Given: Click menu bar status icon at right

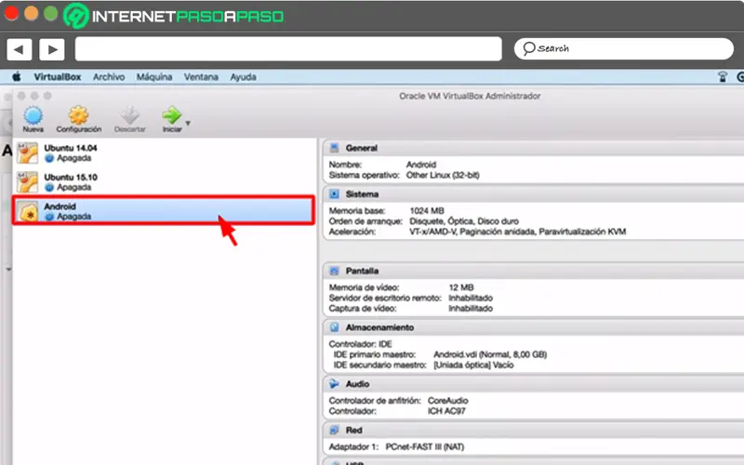Looking at the screenshot, I should tap(723, 77).
